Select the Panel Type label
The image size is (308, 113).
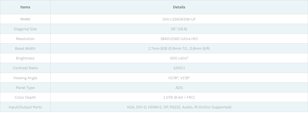[25, 88]
